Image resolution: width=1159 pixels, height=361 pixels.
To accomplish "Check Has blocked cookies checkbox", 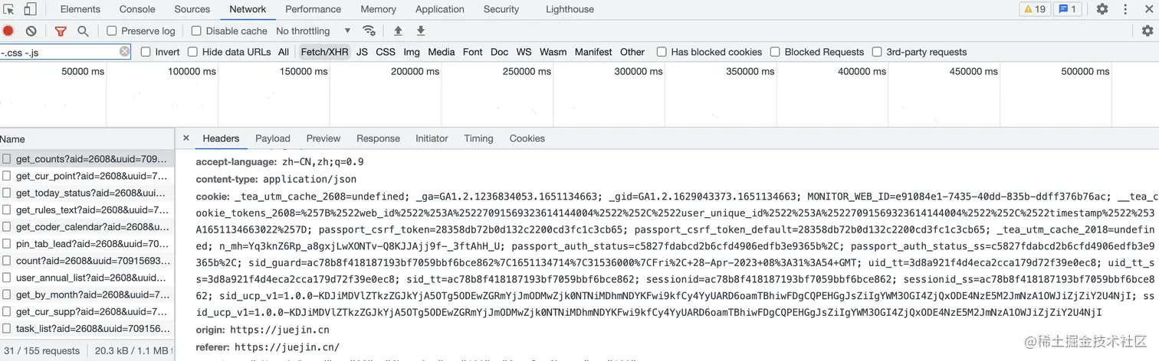I will tap(662, 52).
